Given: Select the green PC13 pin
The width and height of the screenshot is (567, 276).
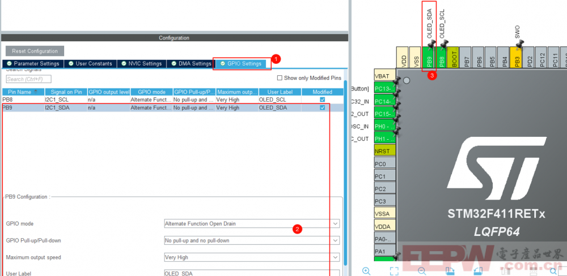Looking at the screenshot, I should [x=385, y=88].
